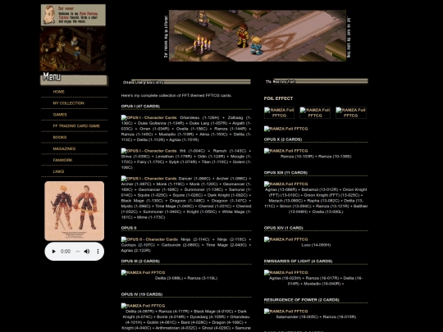Open the OPUS I image beside Dancer
443x332 pixels.
(148, 179)
